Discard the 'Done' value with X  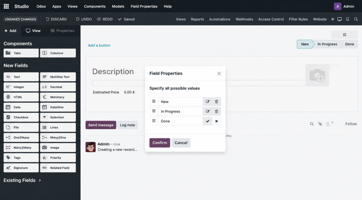point(217,121)
